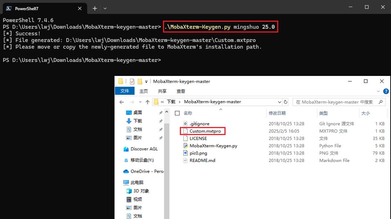
Task: Open pinned 文档 in quick access
Action: [137, 129]
